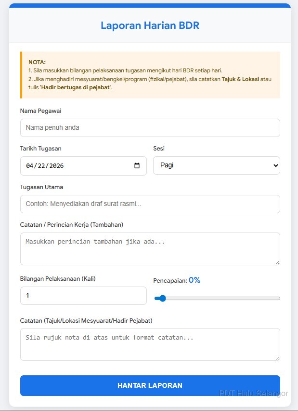Click resize handle of Tajuk/Lokasi Mesyuarat textarea
This screenshot has height=411, width=298.
coord(277,357)
